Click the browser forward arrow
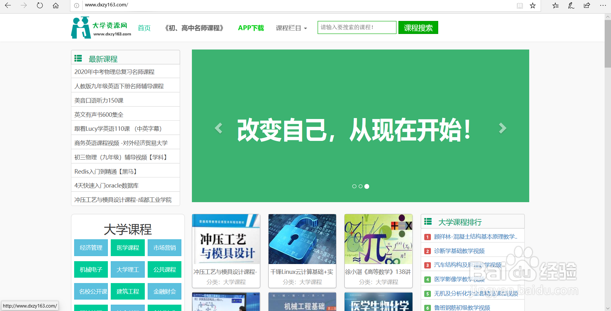The height and width of the screenshot is (311, 611). (x=24, y=5)
